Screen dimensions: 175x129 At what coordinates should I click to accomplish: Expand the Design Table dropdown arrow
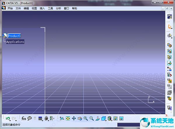[43, 121]
